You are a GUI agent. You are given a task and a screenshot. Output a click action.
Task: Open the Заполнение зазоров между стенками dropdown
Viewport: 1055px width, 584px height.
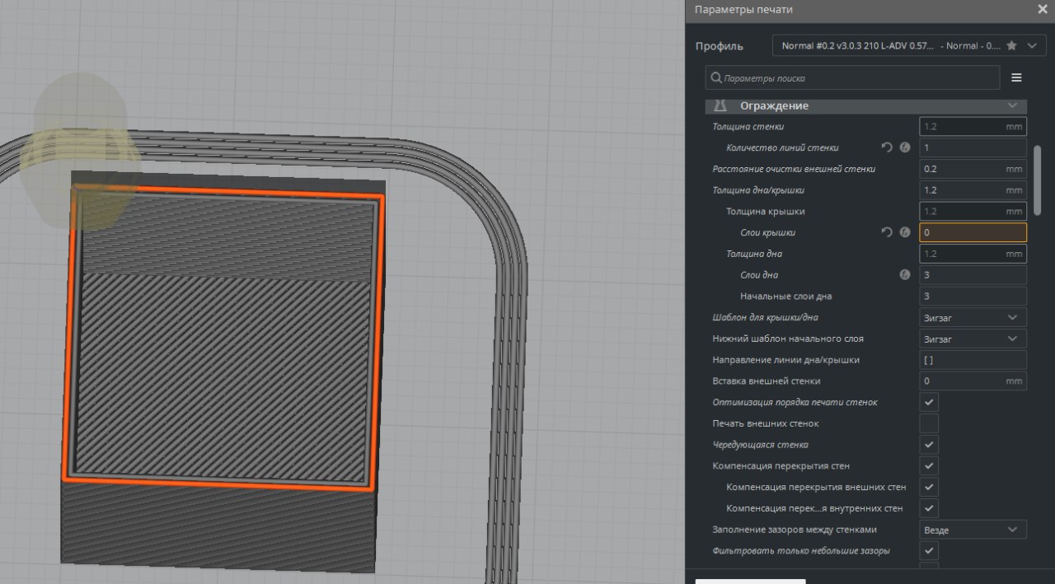(973, 530)
